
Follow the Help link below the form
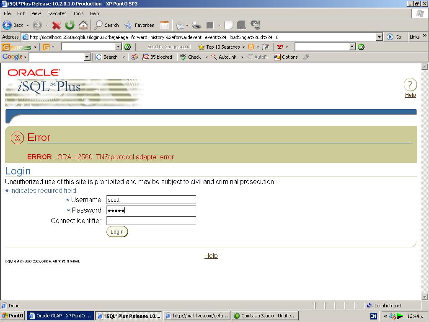point(211,255)
